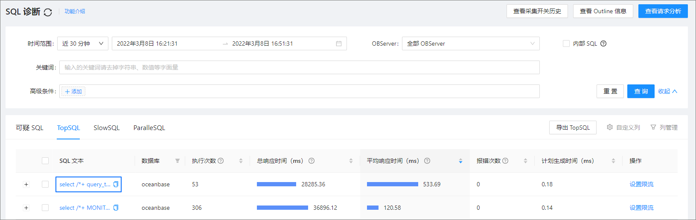Click the 添加 advanced condition tag
This screenshot has width=696, height=220.
point(73,91)
